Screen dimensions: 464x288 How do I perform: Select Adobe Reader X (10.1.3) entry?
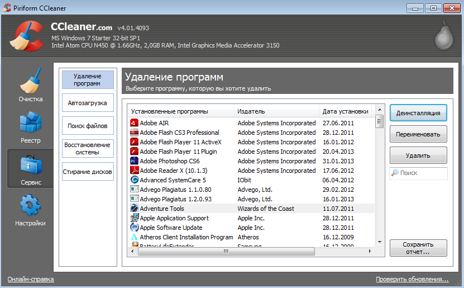point(174,171)
